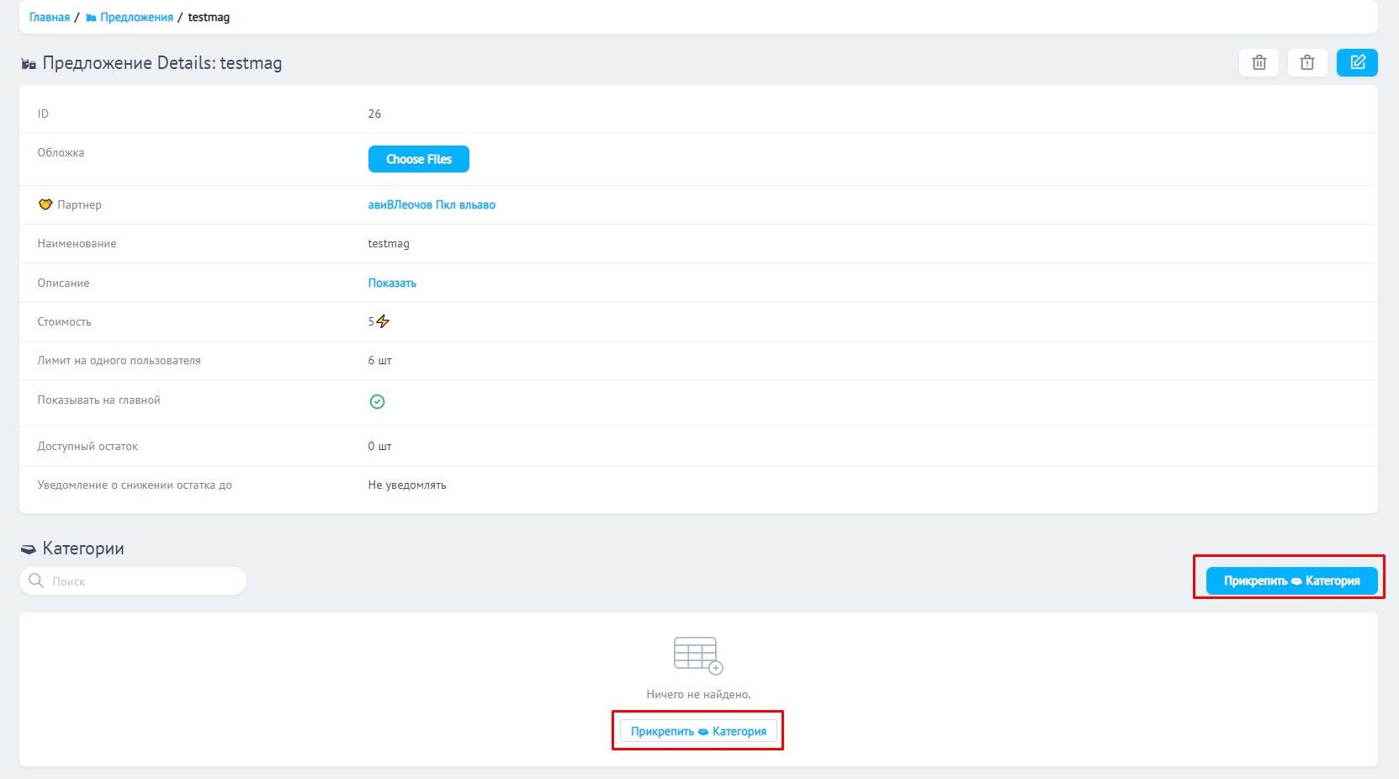The width and height of the screenshot is (1399, 779).
Task: Click the magnifier icon in the search box
Action: tap(36, 580)
